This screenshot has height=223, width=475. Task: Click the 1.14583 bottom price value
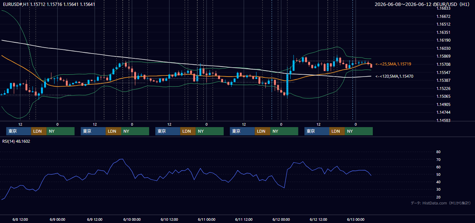pos(443,120)
